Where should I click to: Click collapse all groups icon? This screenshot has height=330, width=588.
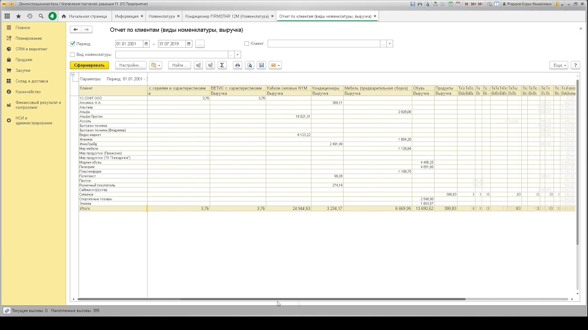[x=198, y=65]
